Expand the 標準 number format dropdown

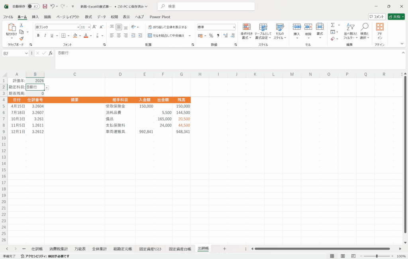coord(234,27)
